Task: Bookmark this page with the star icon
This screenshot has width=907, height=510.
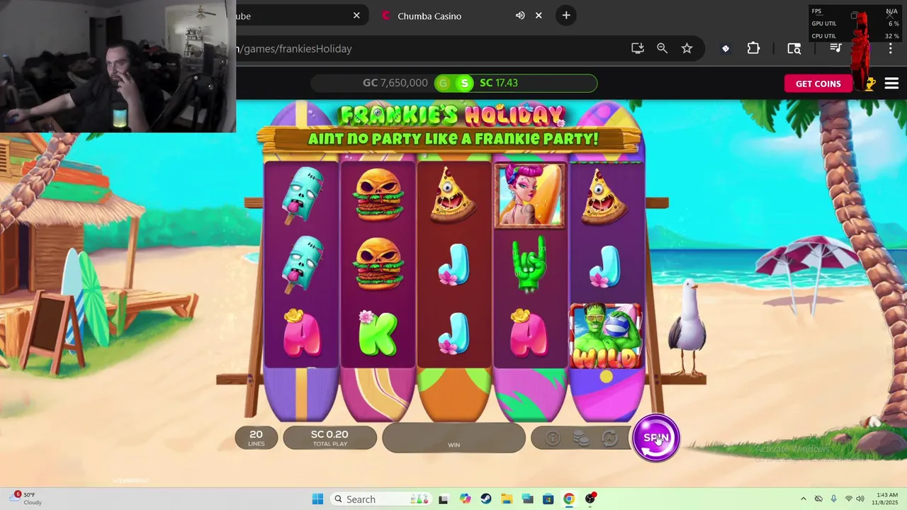Action: point(687,48)
